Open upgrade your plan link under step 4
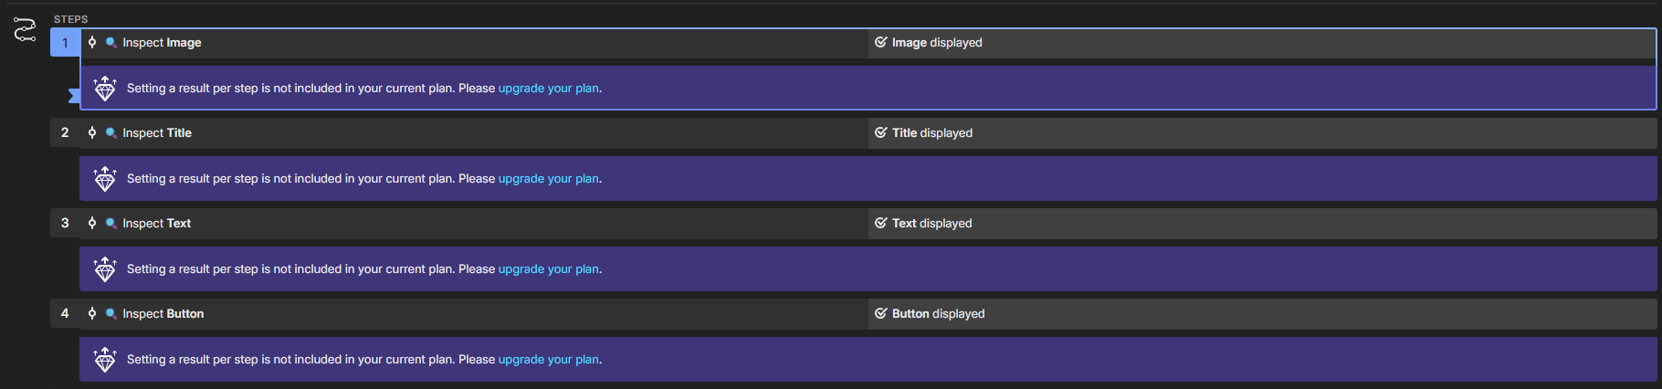Viewport: 1662px width, 389px height. (549, 360)
